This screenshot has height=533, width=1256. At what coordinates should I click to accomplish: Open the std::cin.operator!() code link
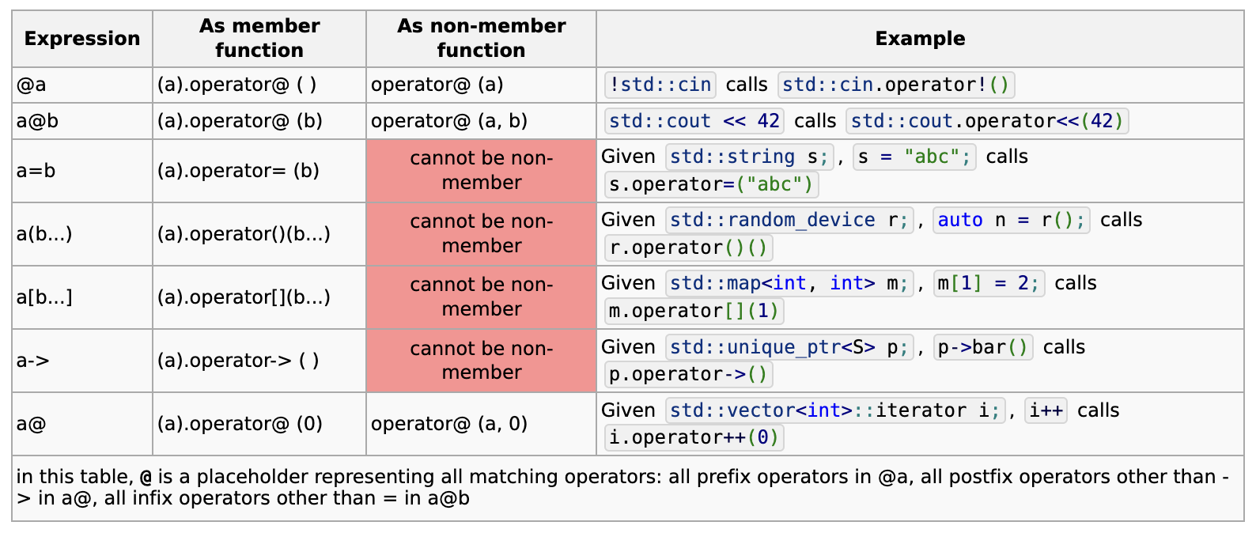click(896, 85)
